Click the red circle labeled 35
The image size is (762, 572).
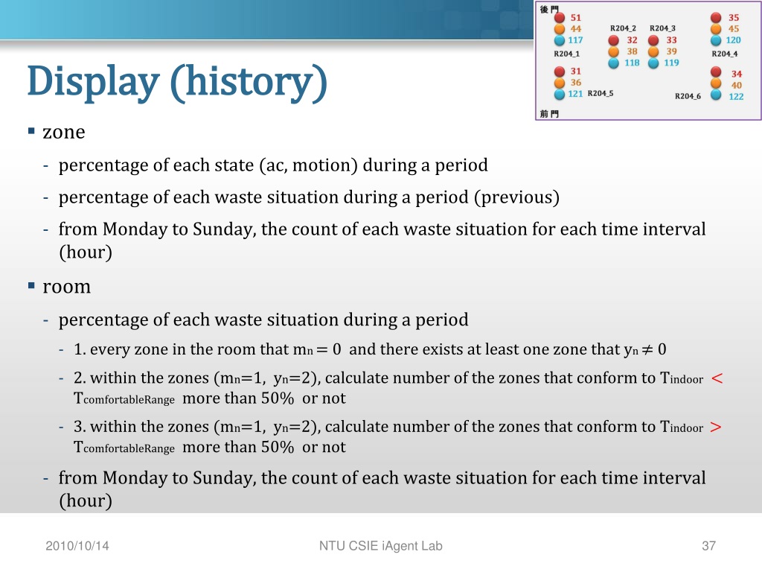tap(716, 18)
